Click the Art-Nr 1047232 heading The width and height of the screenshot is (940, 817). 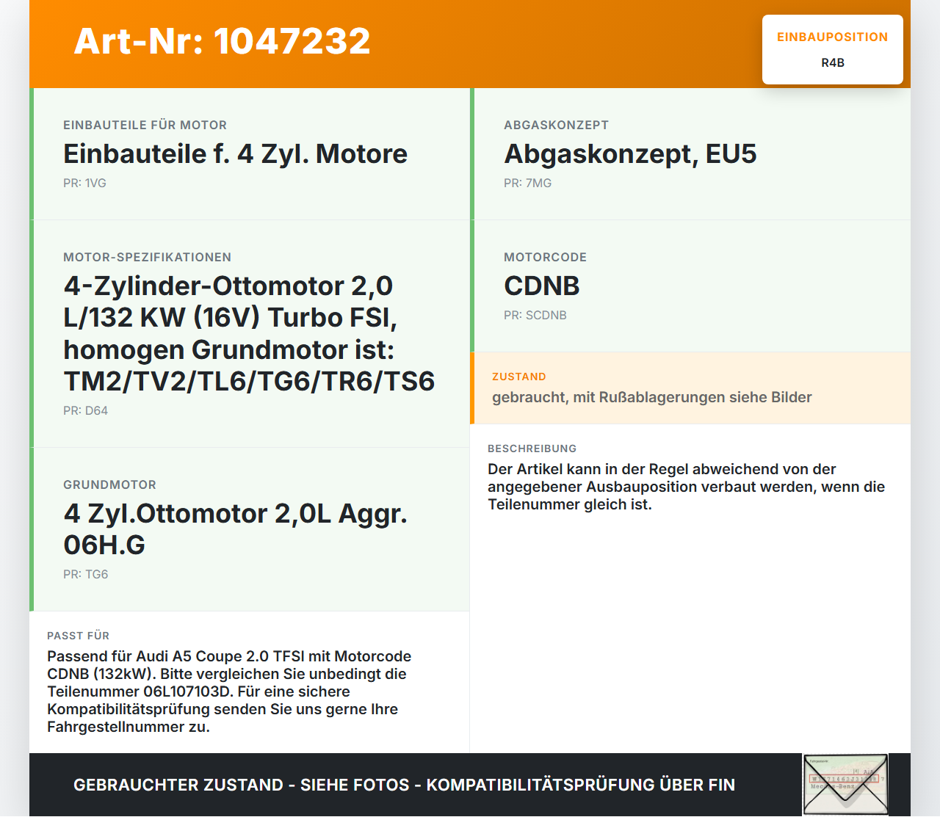click(x=222, y=41)
